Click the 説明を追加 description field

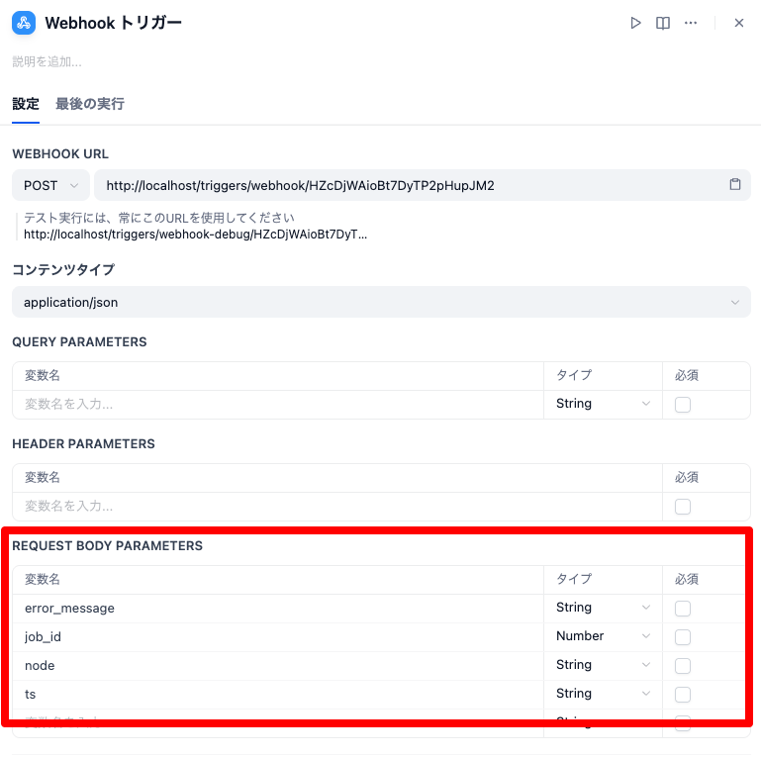point(48,61)
